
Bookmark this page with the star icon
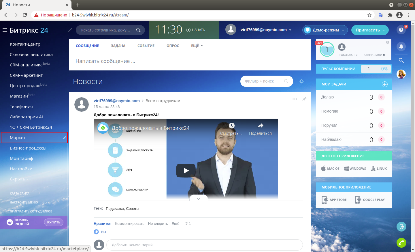(369, 15)
